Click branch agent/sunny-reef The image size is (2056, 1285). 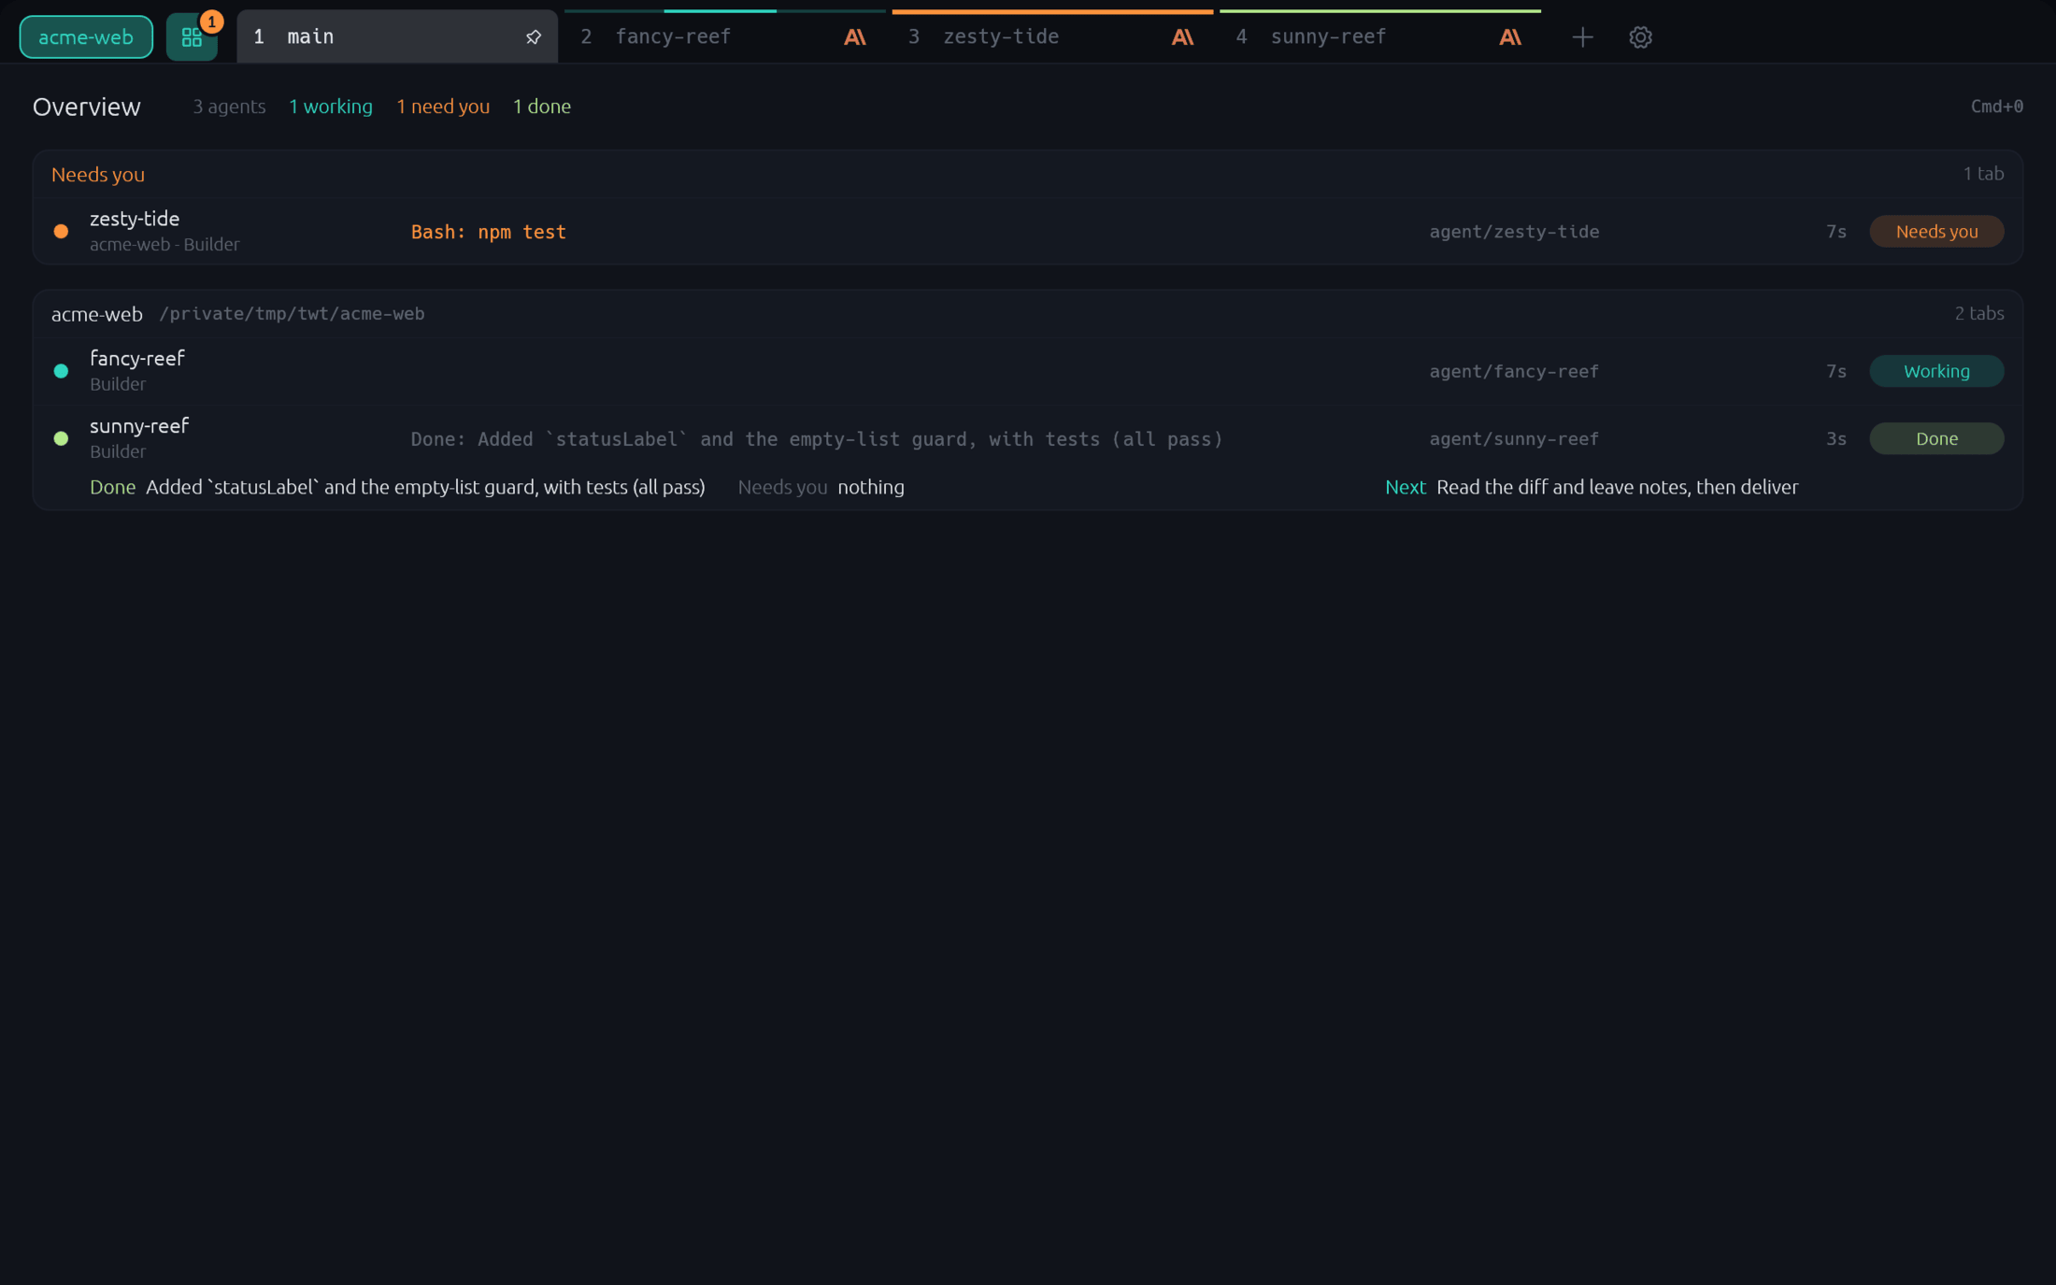(1514, 438)
